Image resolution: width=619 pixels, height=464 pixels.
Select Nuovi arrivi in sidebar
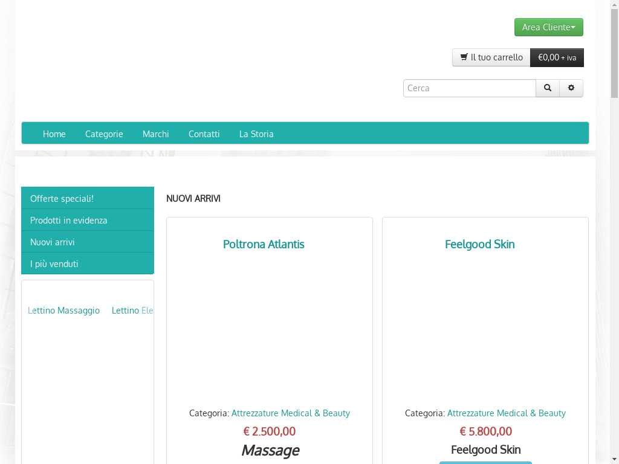tap(88, 242)
